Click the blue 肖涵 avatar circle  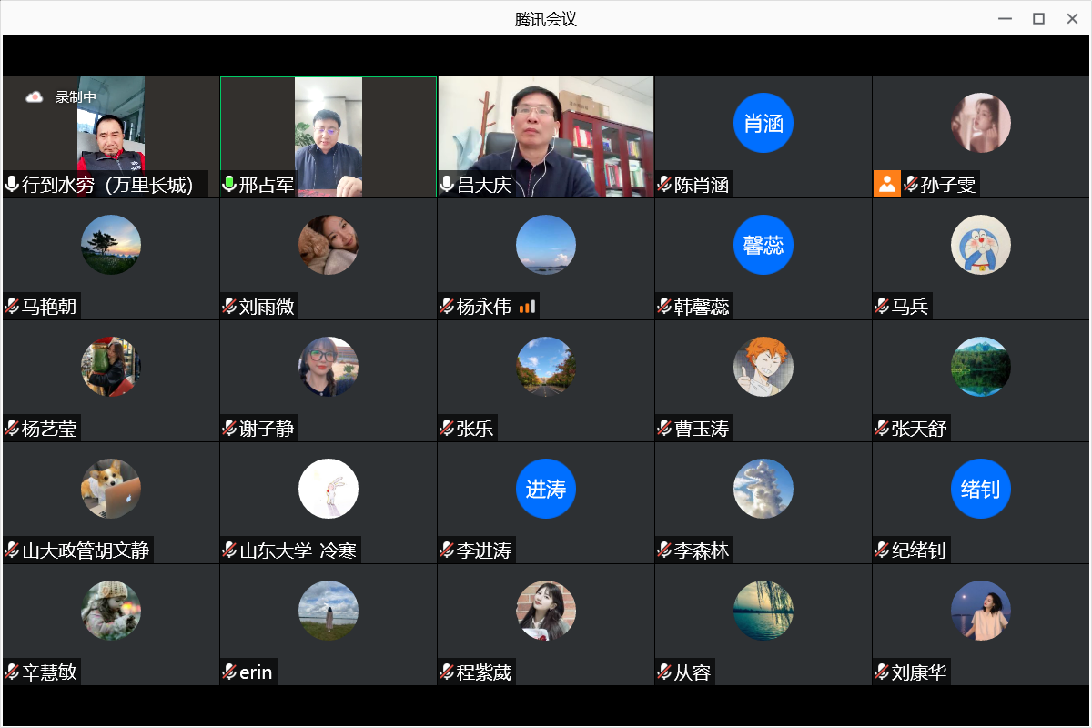click(763, 123)
